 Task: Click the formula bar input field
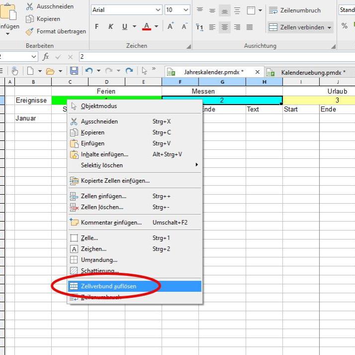tap(214, 57)
